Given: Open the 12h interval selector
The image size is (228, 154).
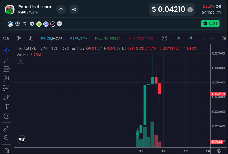Looking at the screenshot, I should [x=6, y=38].
